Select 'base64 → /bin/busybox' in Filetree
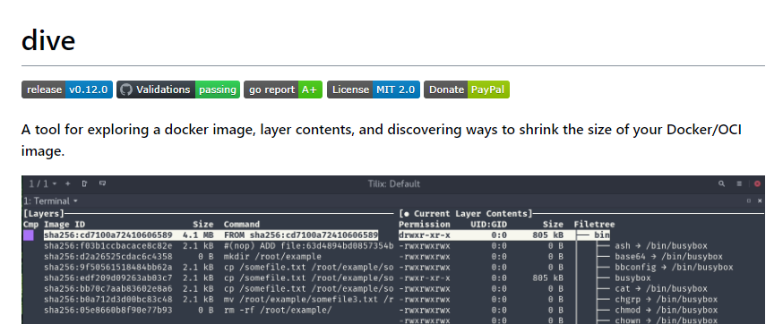The width and height of the screenshot is (783, 324). pyautogui.click(x=668, y=257)
